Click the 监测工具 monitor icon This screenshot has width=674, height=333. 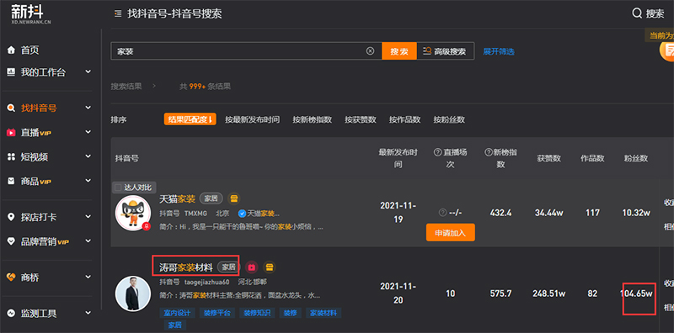click(x=11, y=314)
